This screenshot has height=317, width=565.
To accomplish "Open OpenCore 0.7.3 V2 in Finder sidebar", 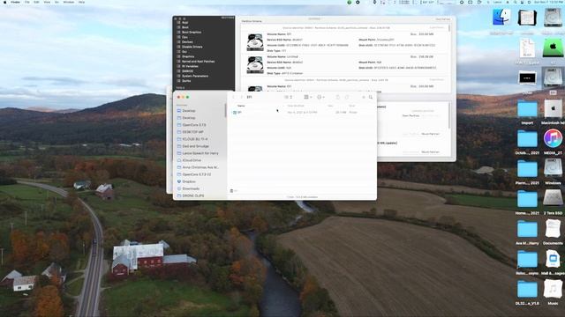I will pos(196,174).
